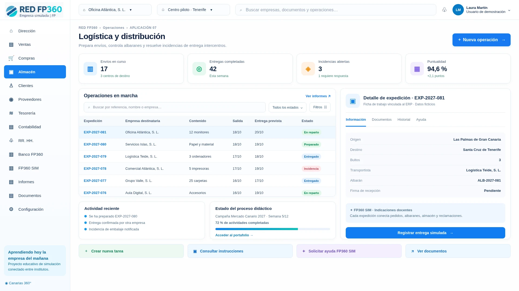Click Solicitar ayuda FP360 SIM button
Viewport: 519px width, 291px height.
tap(349, 251)
